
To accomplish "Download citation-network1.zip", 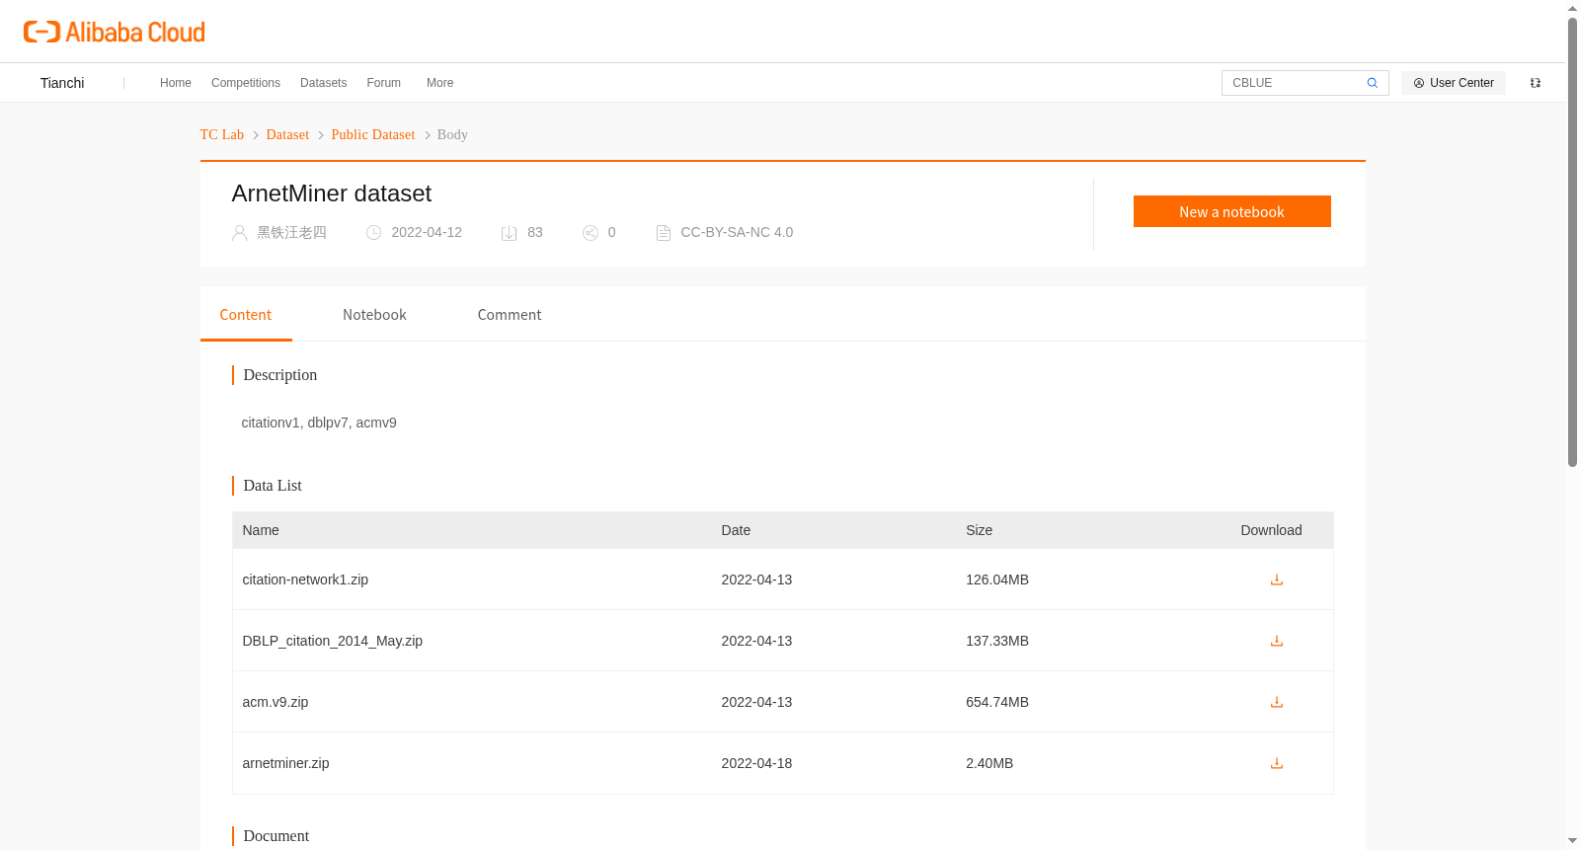I will [x=1277, y=580].
